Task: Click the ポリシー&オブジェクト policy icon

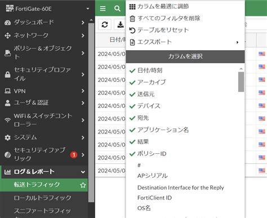Action: pyautogui.click(x=8, y=53)
